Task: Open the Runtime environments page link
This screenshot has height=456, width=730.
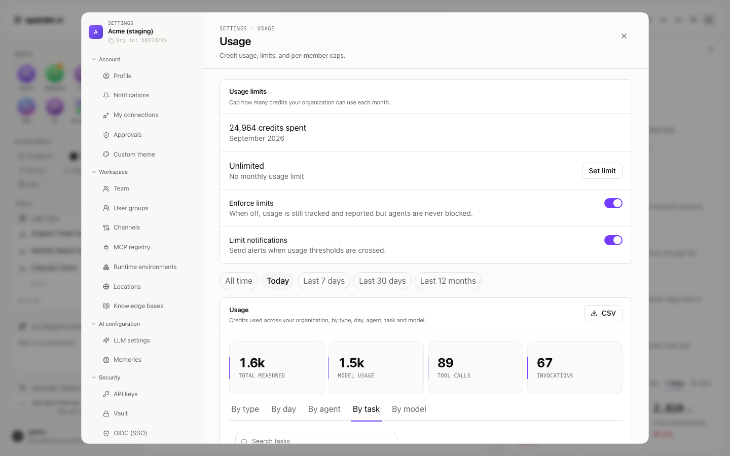Action: coord(145,267)
